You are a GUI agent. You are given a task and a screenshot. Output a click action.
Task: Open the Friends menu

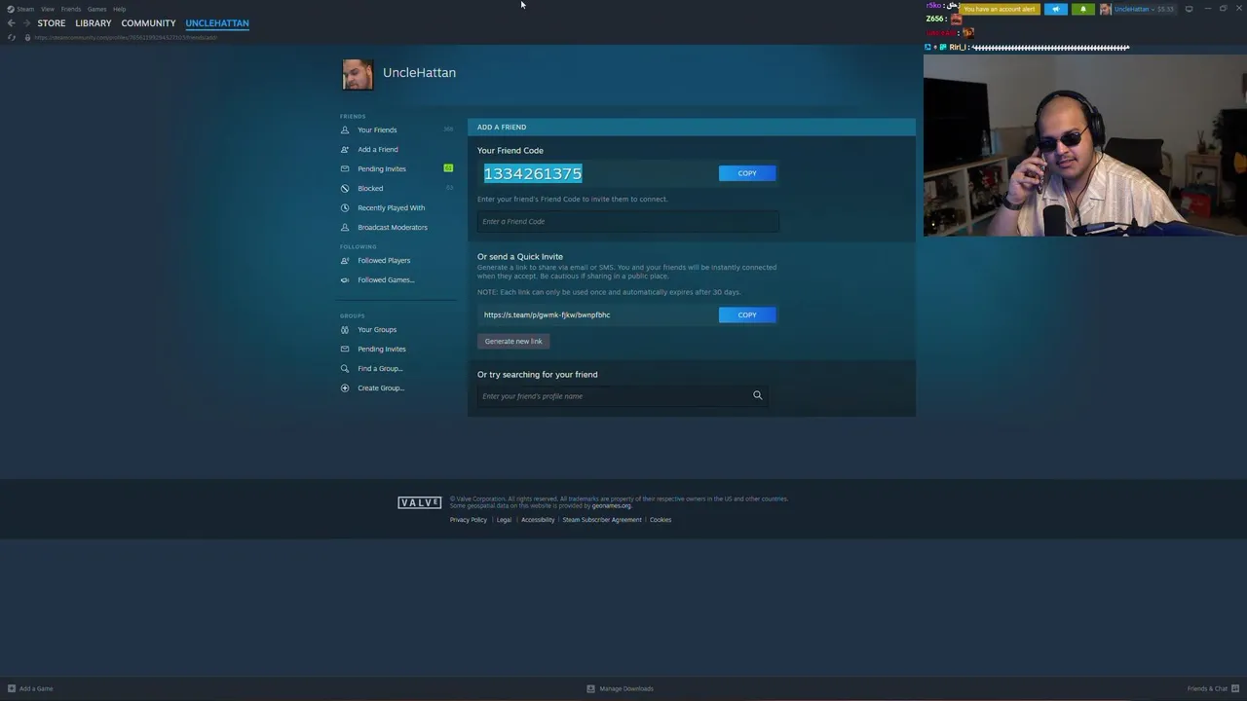(71, 9)
